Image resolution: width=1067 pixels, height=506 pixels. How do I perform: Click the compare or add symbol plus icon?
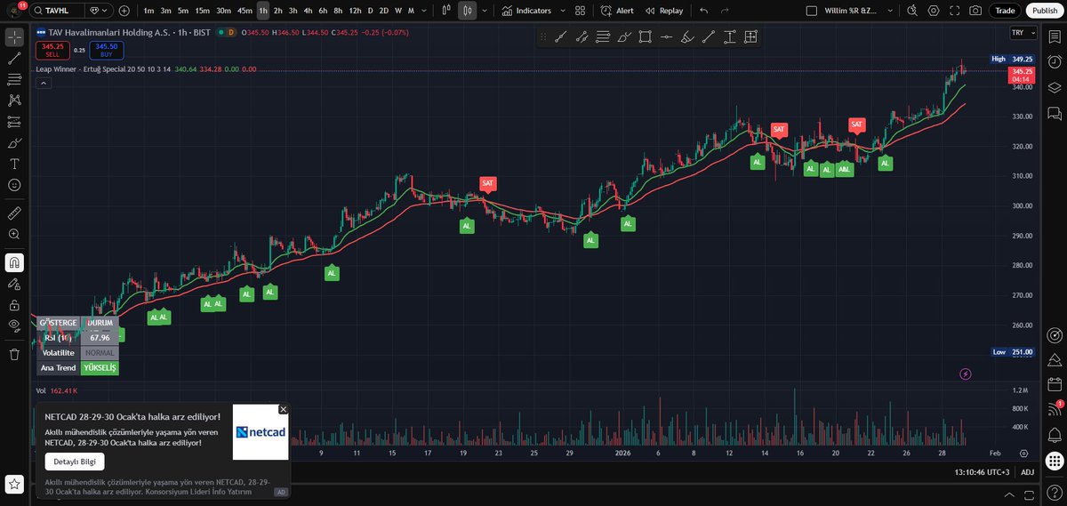124,11
